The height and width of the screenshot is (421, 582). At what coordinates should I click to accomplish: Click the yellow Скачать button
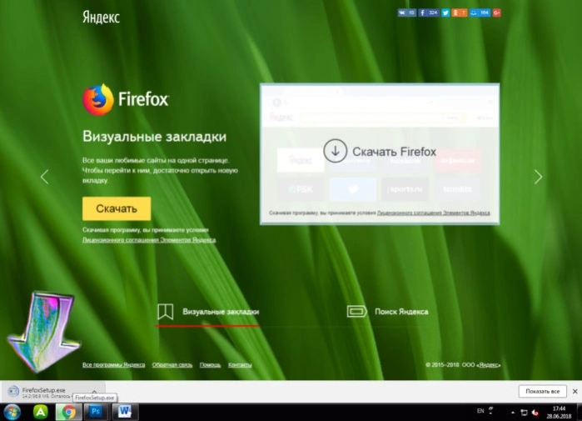point(117,208)
